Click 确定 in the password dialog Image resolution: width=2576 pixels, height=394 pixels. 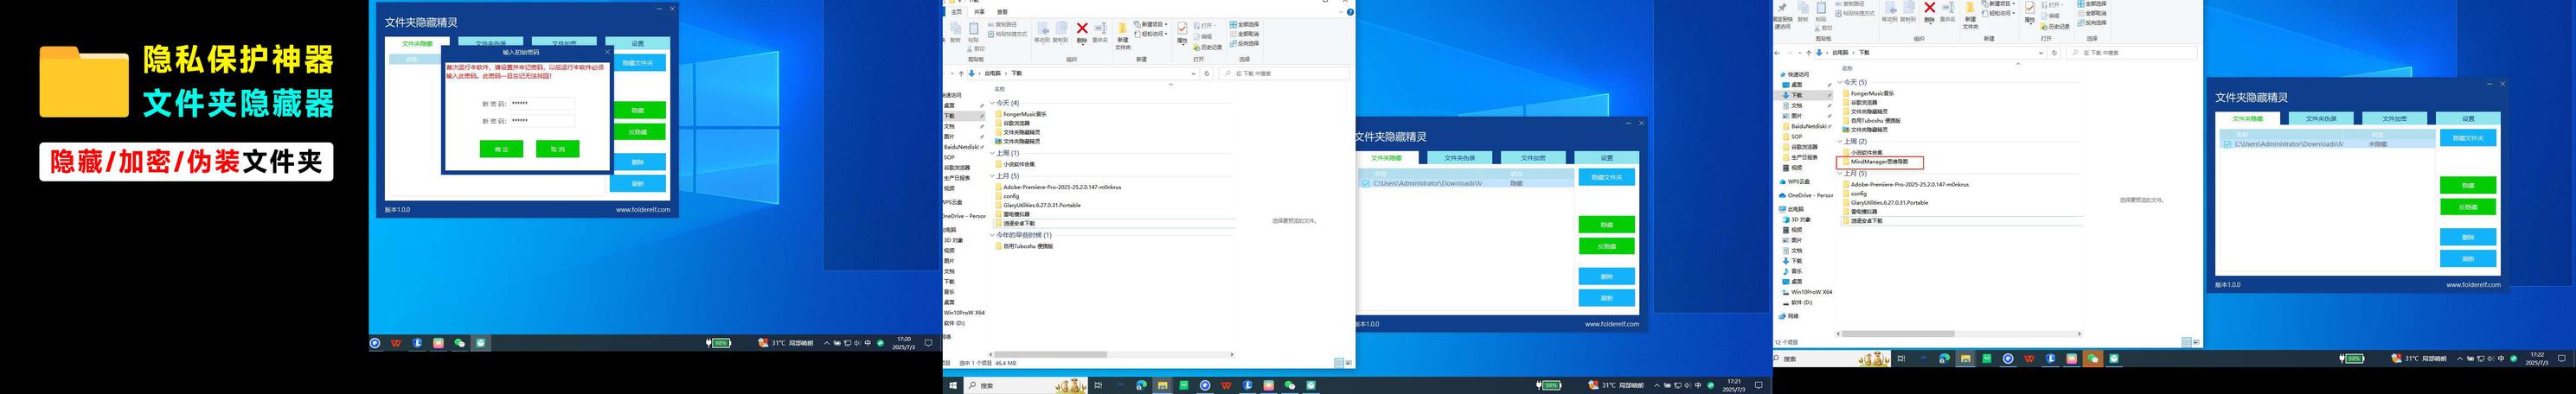[501, 149]
